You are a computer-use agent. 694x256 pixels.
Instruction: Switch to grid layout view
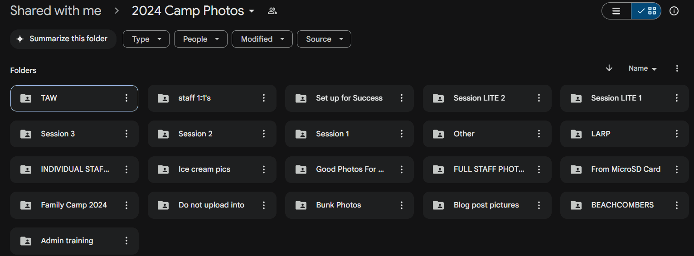click(x=646, y=11)
